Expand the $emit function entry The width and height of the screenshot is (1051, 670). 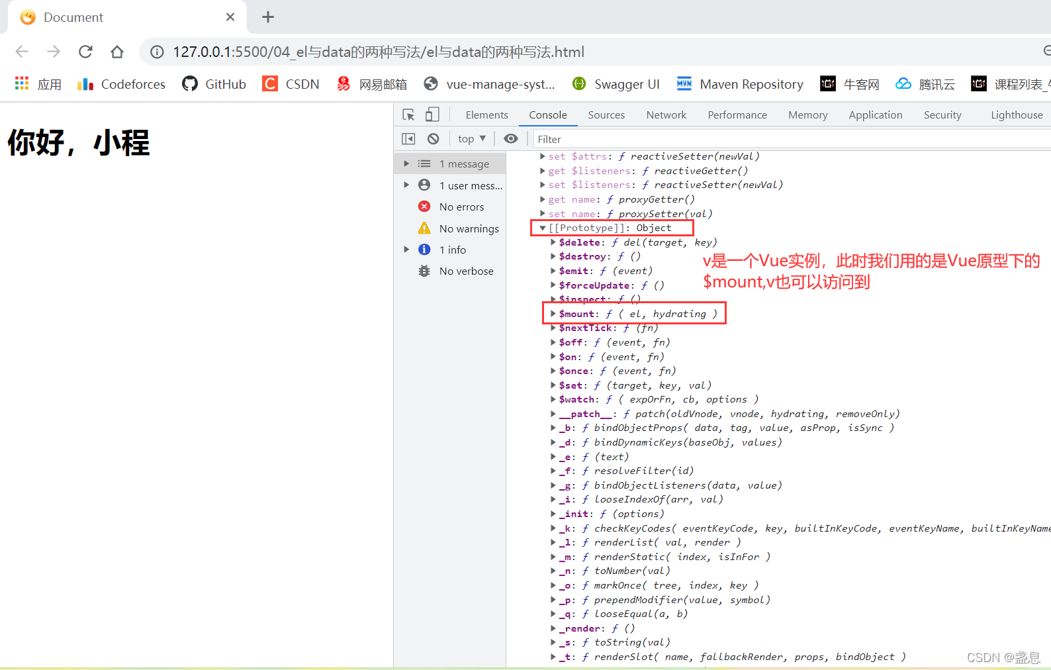(553, 271)
